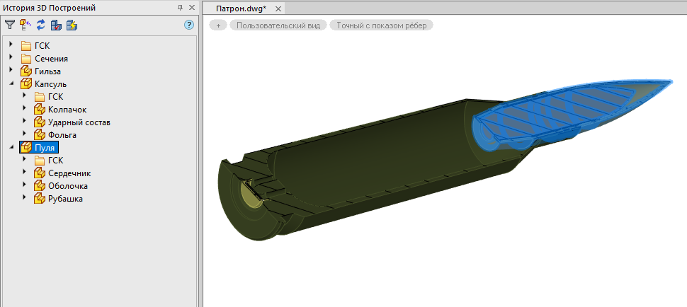Click the tree-structure icon next to the filter
Image resolution: width=687 pixels, height=307 pixels.
point(25,25)
